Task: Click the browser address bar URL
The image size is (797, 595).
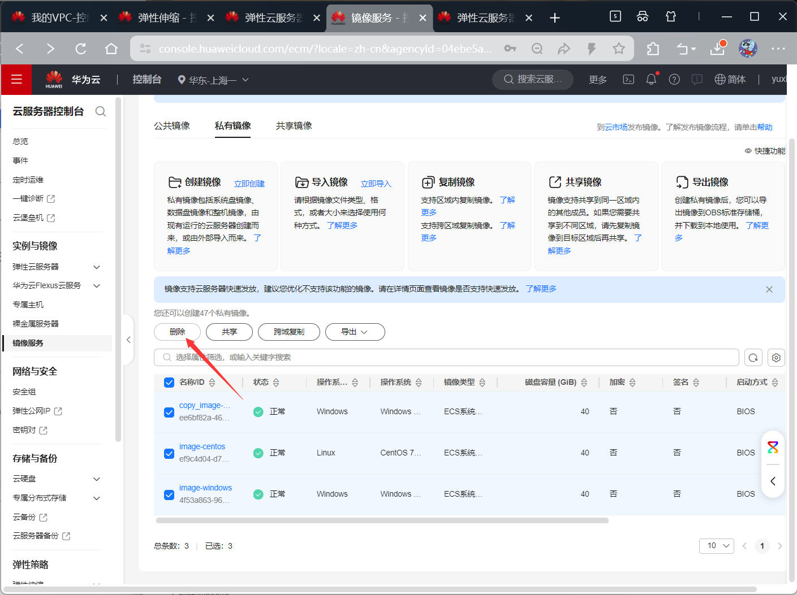Action: (325, 49)
